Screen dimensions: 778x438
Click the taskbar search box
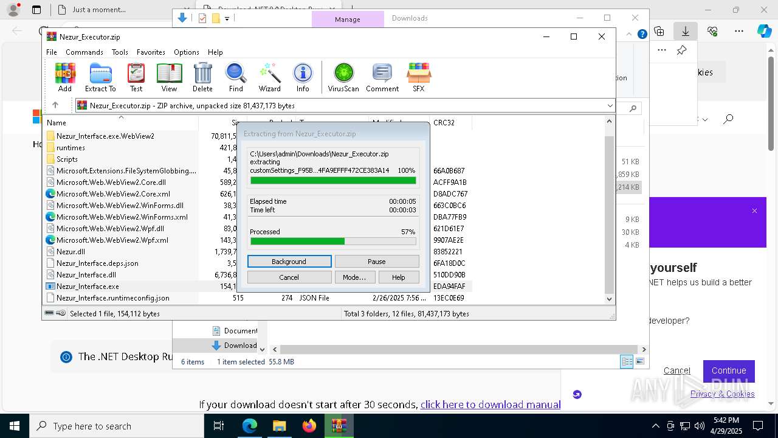point(117,426)
